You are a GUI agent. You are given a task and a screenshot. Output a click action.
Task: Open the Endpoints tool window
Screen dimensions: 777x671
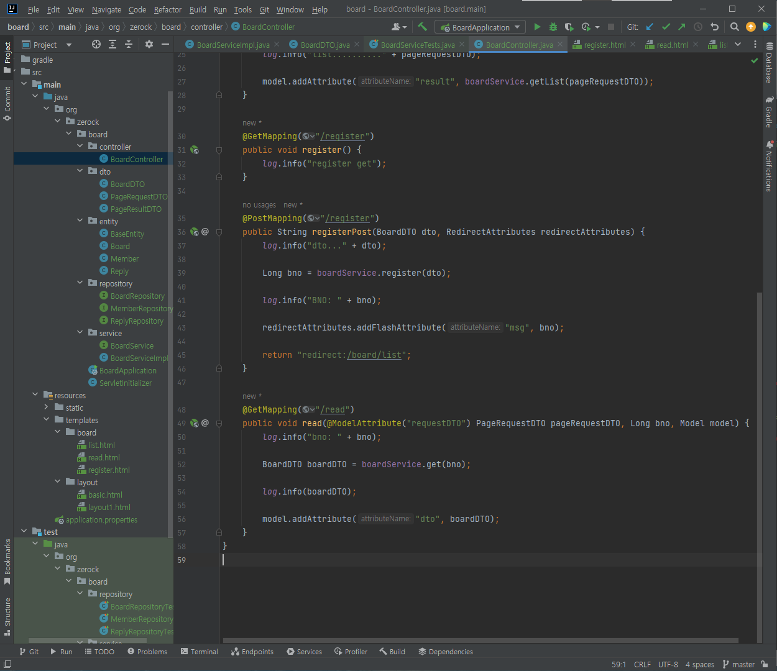click(252, 652)
